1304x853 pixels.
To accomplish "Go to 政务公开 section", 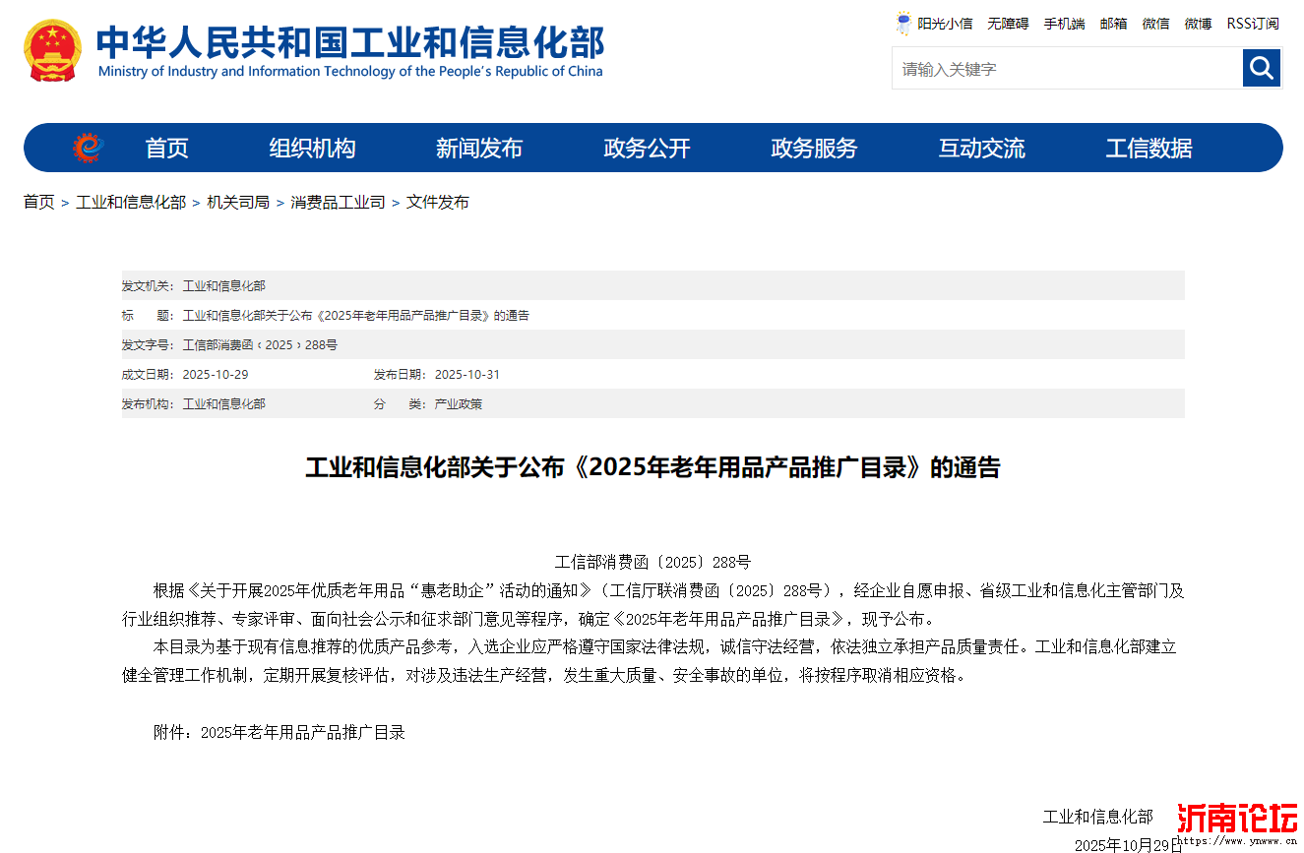I will [x=647, y=149].
